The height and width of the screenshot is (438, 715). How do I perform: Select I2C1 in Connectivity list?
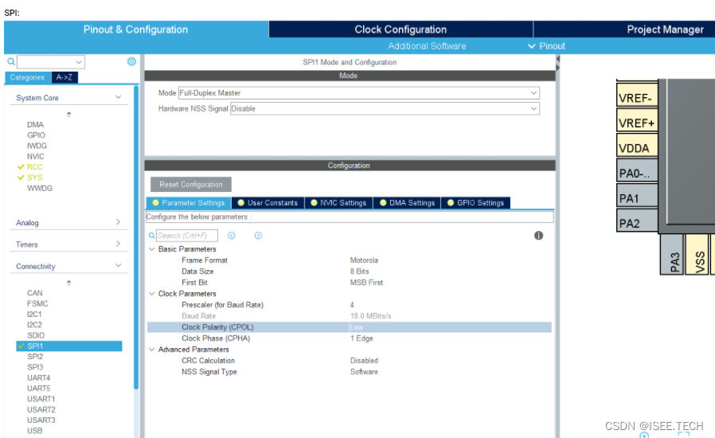click(34, 314)
